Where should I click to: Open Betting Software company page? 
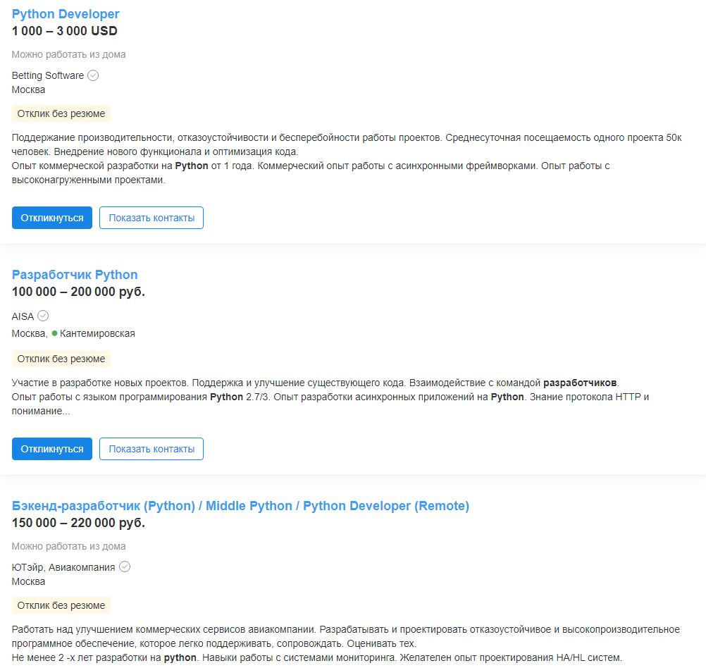[48, 75]
